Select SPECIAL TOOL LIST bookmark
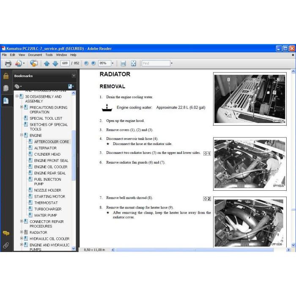296x296 pixels. tap(46, 118)
